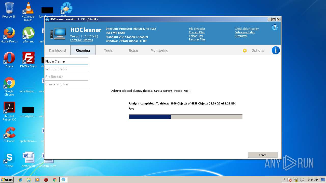Select Registry Cleaner in sidebar
Screen dimensions: 326x183
tap(66, 69)
